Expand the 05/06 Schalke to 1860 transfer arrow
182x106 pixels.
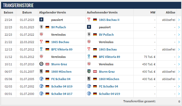(x=179, y=79)
